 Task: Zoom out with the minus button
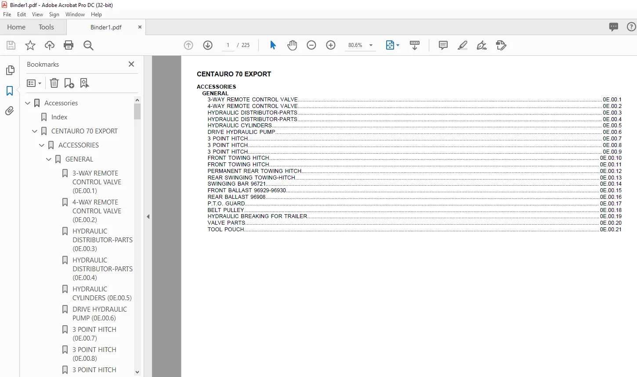click(311, 45)
